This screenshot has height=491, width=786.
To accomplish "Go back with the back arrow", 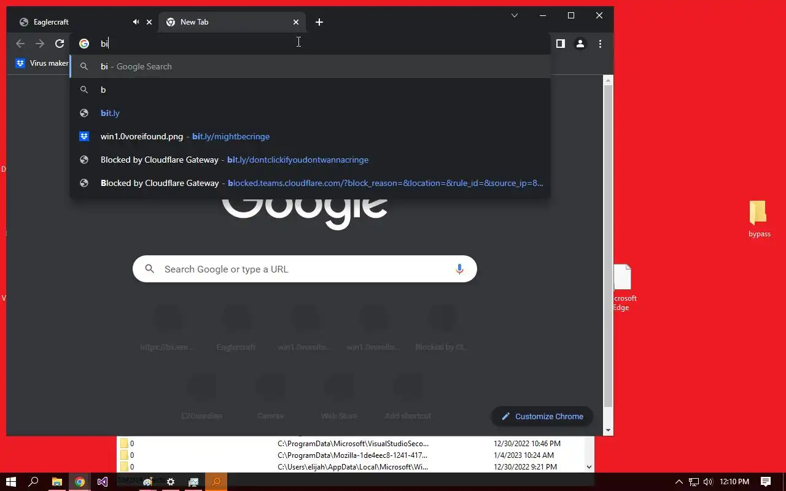I will [20, 44].
